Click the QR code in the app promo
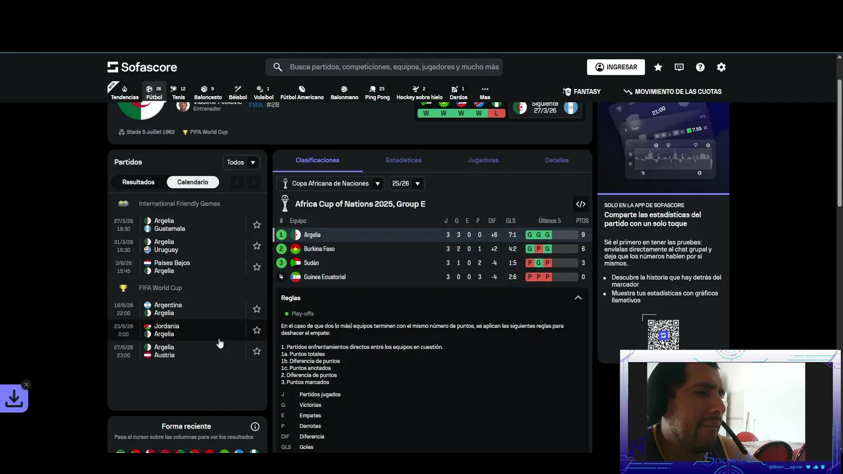Image resolution: width=843 pixels, height=474 pixels. [x=663, y=334]
